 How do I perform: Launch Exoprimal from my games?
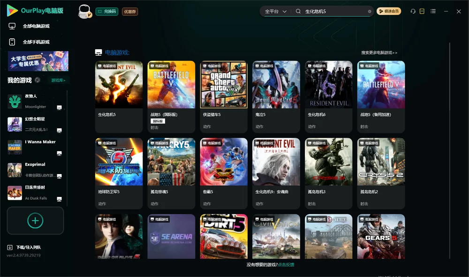(15, 170)
